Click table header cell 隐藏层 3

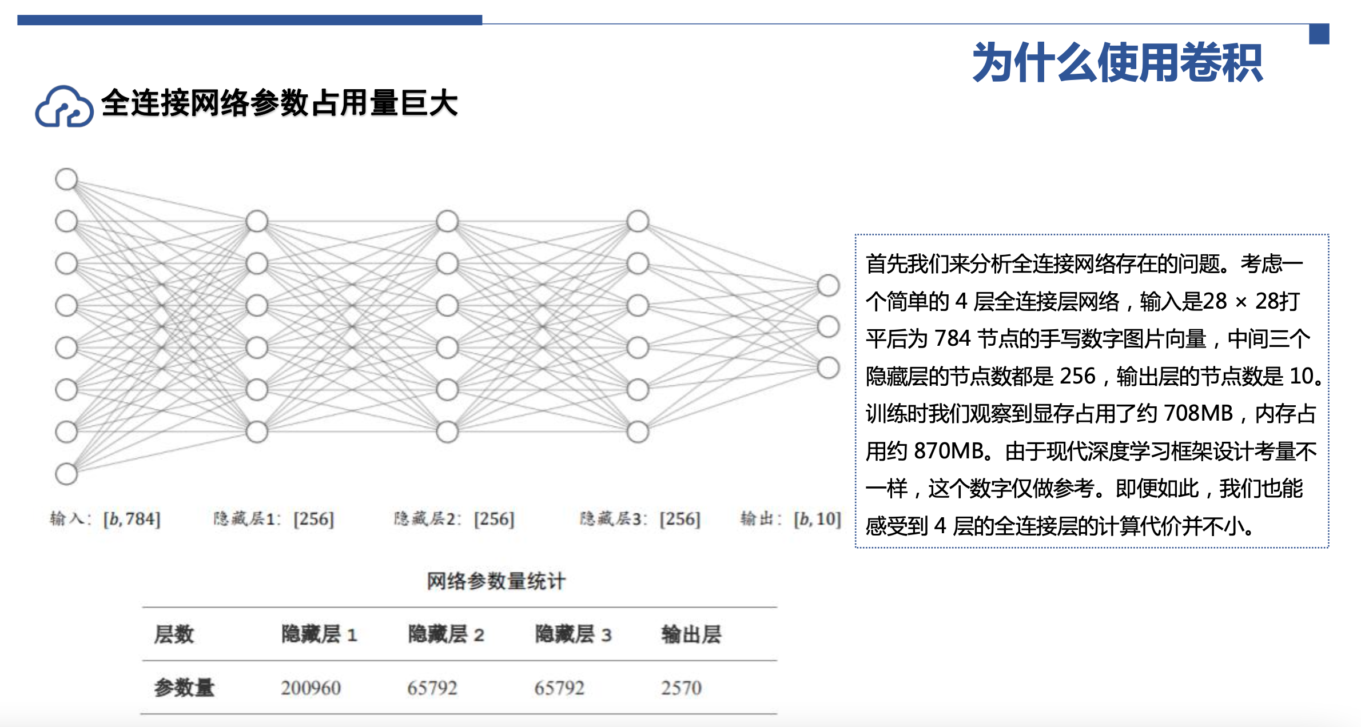click(574, 634)
